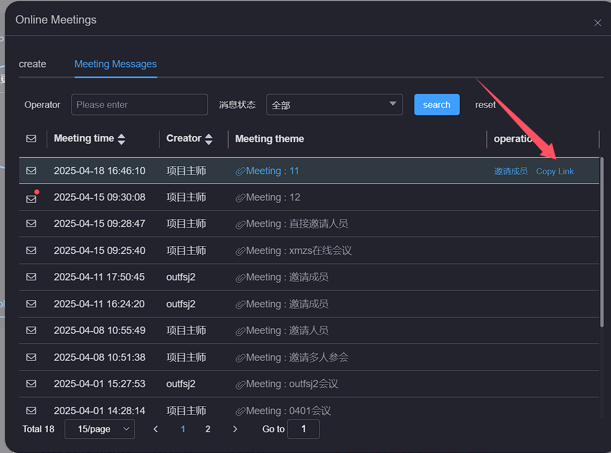Screen dimensions: 611x453
Task: Click 项目主师 creator in 2025-04-15 09:30:08 row
Action: (186, 197)
